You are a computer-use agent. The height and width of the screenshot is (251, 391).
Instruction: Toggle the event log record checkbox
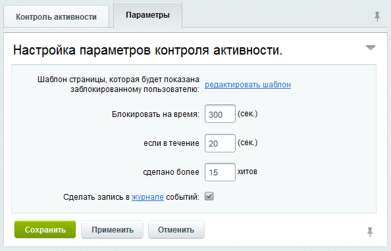209,196
